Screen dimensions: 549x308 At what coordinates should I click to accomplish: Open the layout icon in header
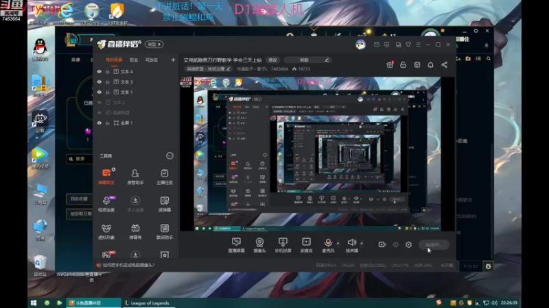pos(417,64)
